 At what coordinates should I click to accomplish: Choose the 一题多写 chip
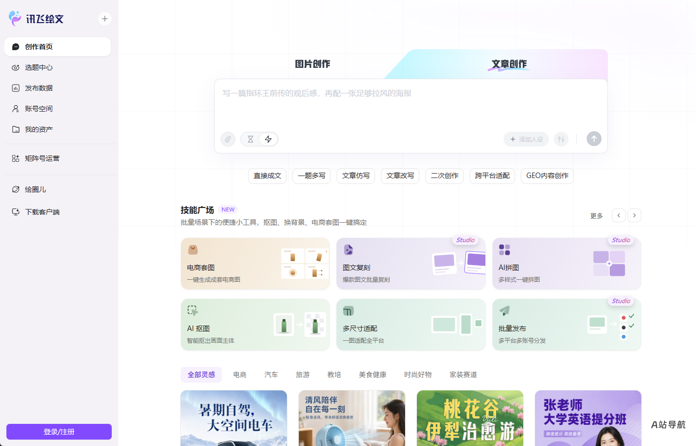312,176
